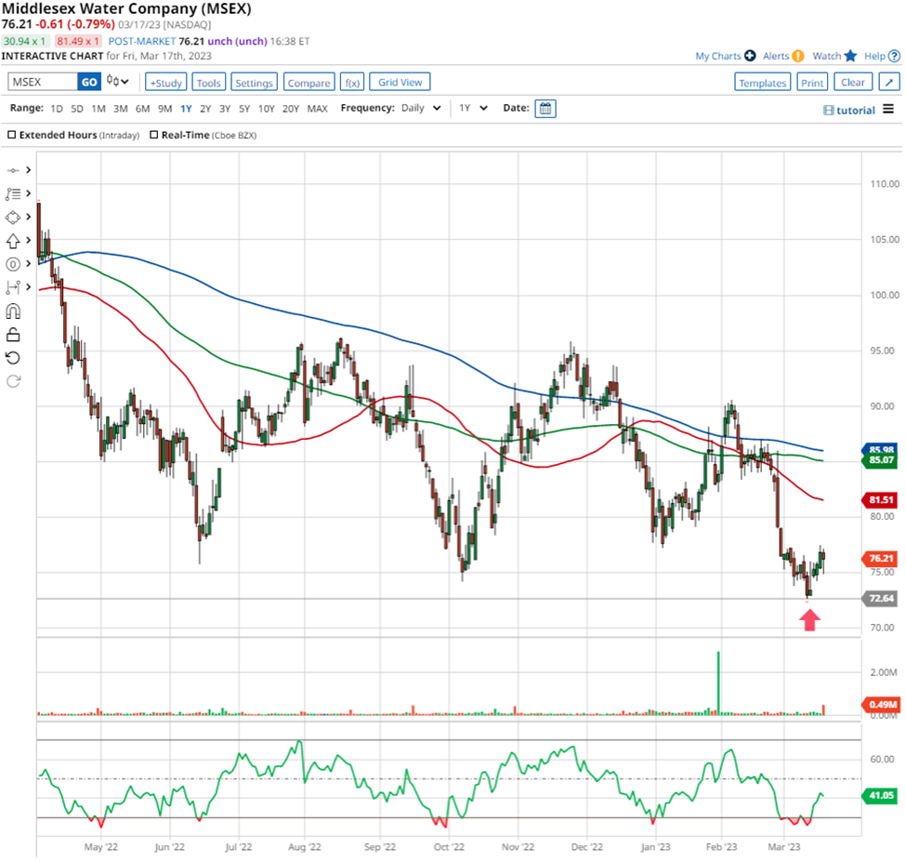Click the blue 85.98 moving average label

[880, 449]
